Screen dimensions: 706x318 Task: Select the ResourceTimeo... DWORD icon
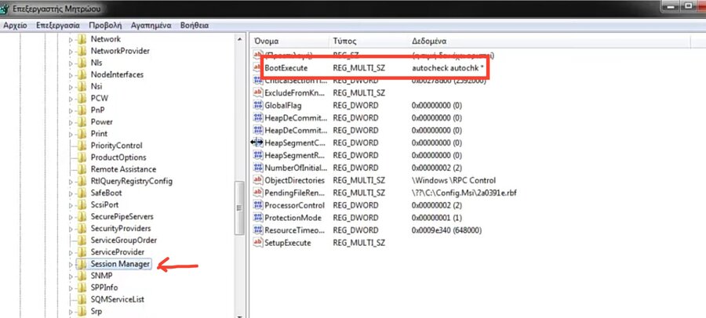click(x=258, y=229)
